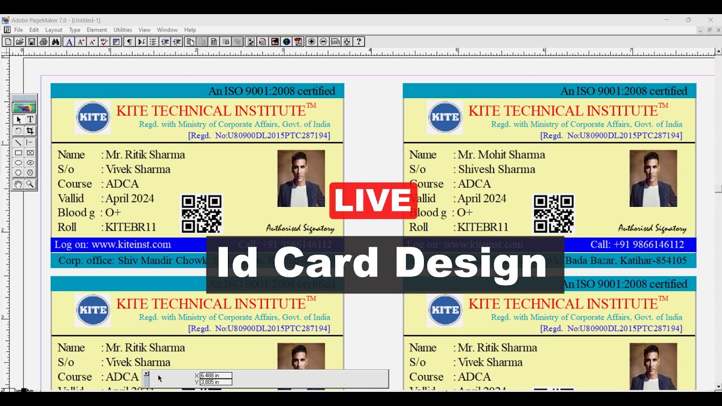
Task: Click the Save floppy disk icon
Action: 32,42
